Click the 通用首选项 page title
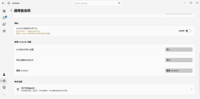Image resolution: width=200 pixels, height=99 pixels. pos(22,10)
